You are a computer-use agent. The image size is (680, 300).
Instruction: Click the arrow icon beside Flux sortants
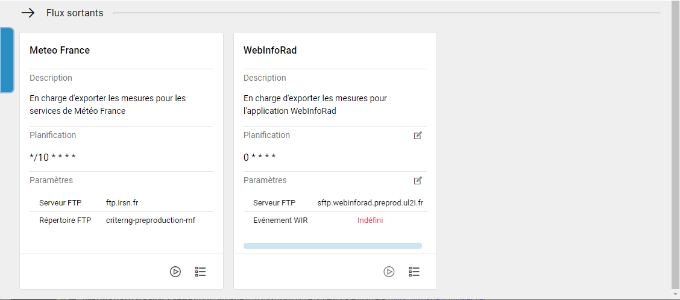(x=28, y=13)
